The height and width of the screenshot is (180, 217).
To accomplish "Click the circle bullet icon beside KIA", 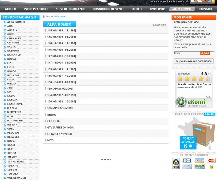I will coord(5,92).
